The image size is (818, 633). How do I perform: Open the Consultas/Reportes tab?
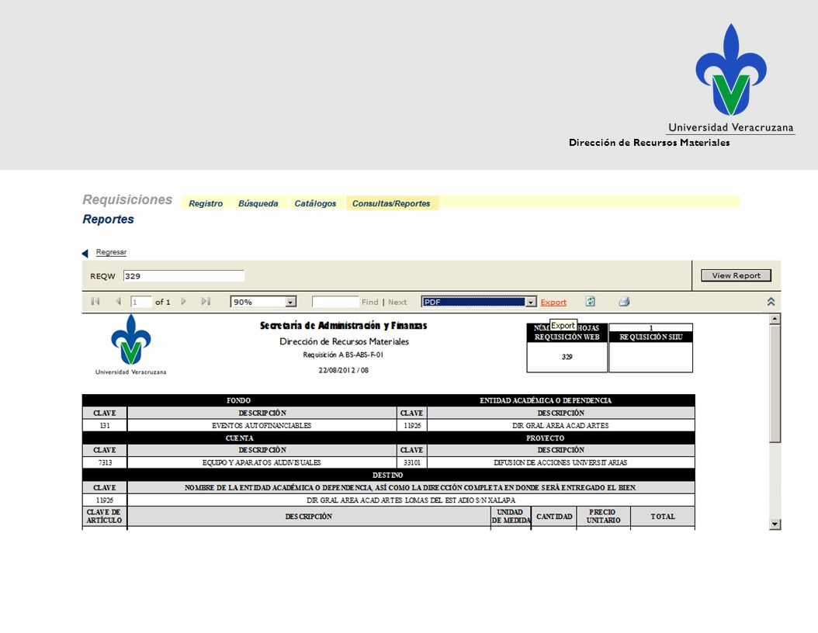391,203
